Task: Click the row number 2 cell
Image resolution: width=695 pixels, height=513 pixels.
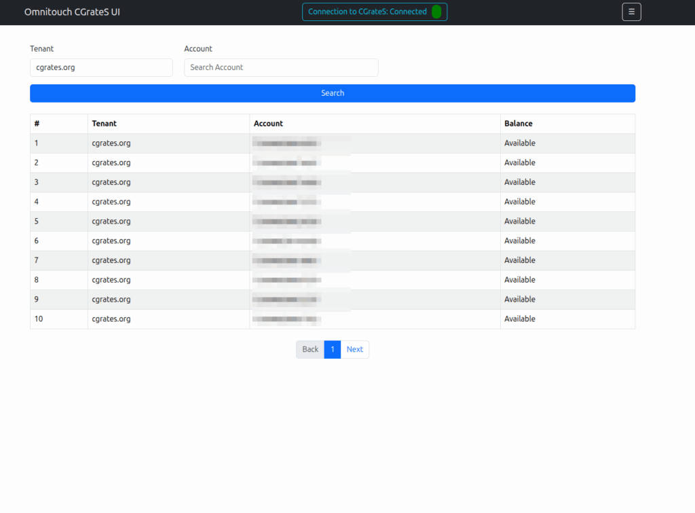Action: click(x=37, y=163)
